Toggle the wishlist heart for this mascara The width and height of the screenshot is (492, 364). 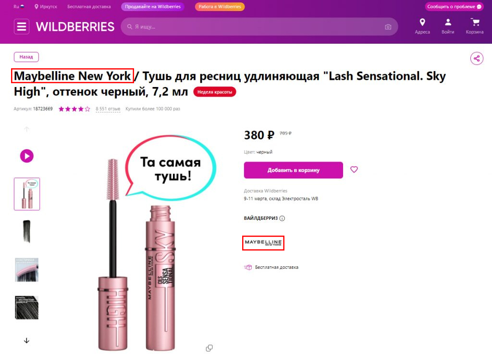(x=354, y=170)
